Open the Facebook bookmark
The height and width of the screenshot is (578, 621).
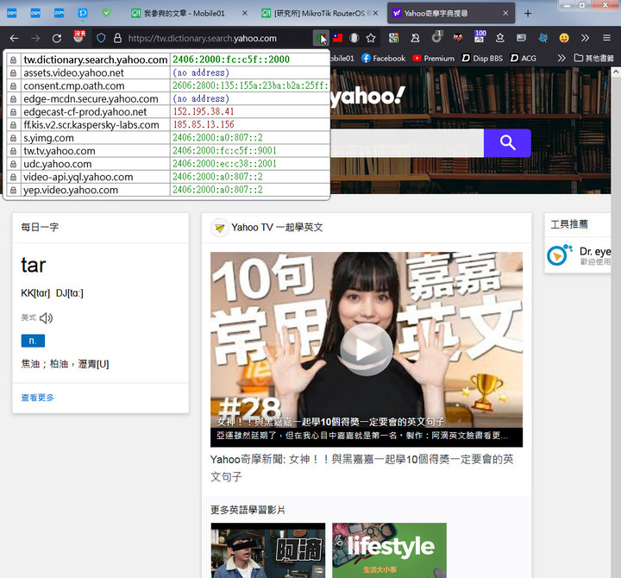pos(383,59)
